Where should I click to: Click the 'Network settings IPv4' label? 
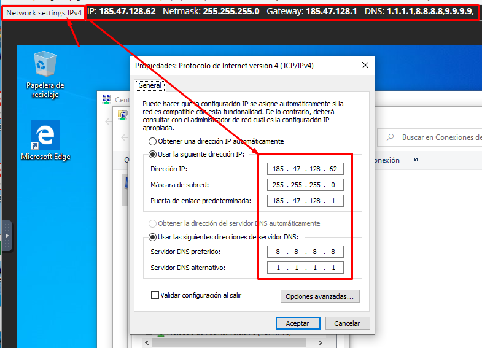[44, 12]
